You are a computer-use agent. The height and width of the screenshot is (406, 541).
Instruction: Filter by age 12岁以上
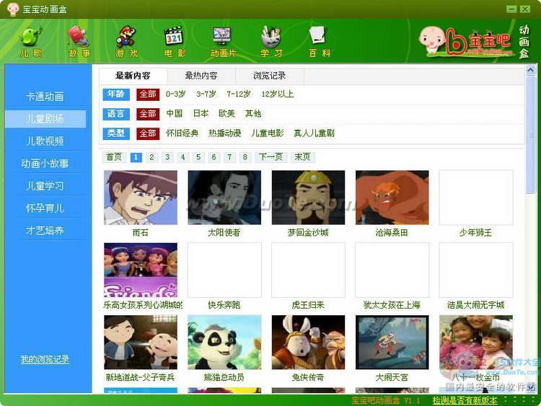point(278,94)
